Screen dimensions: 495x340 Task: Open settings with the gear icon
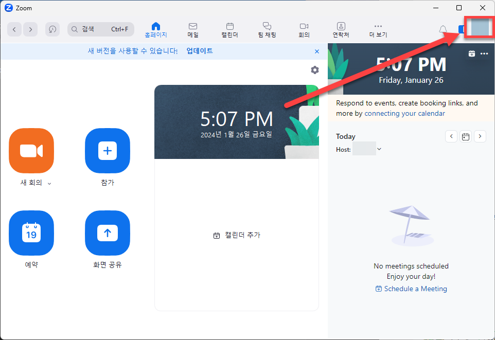coord(314,70)
